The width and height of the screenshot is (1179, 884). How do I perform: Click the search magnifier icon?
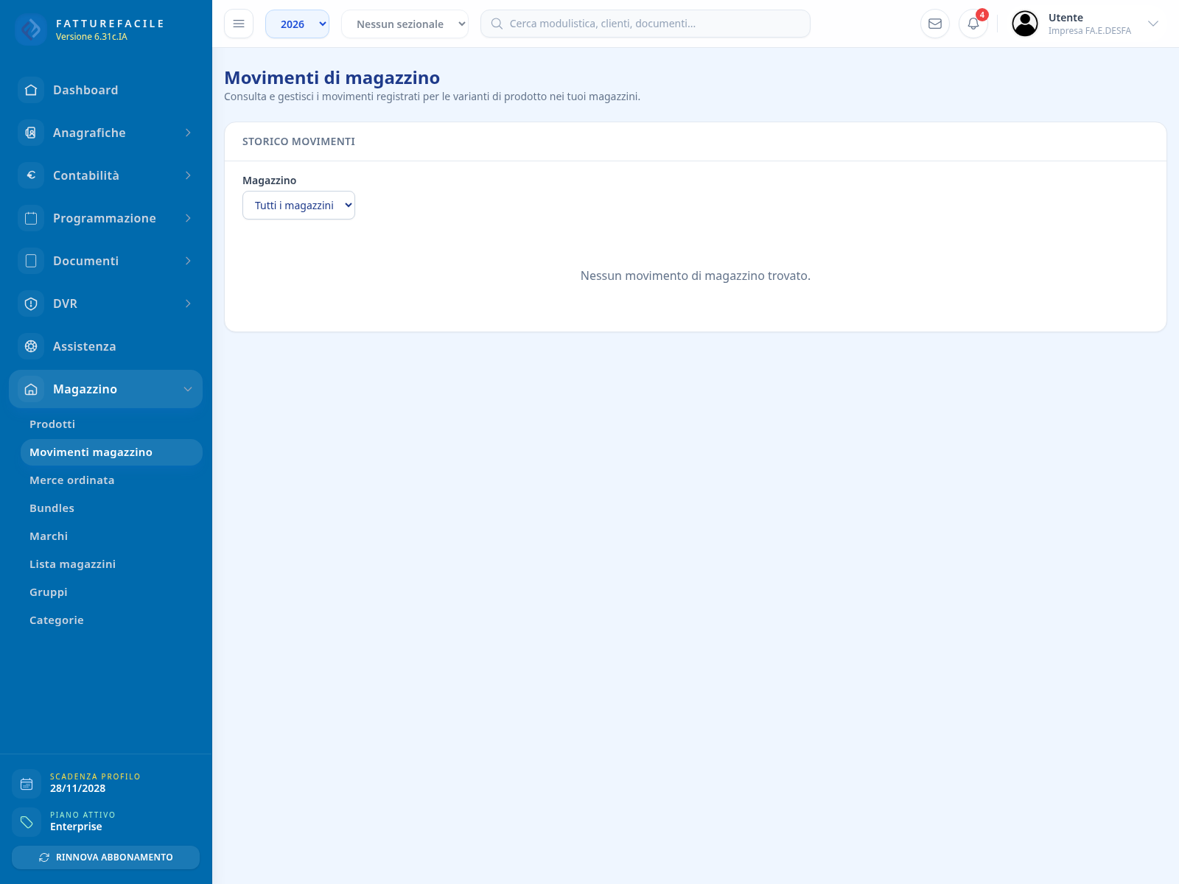497,24
